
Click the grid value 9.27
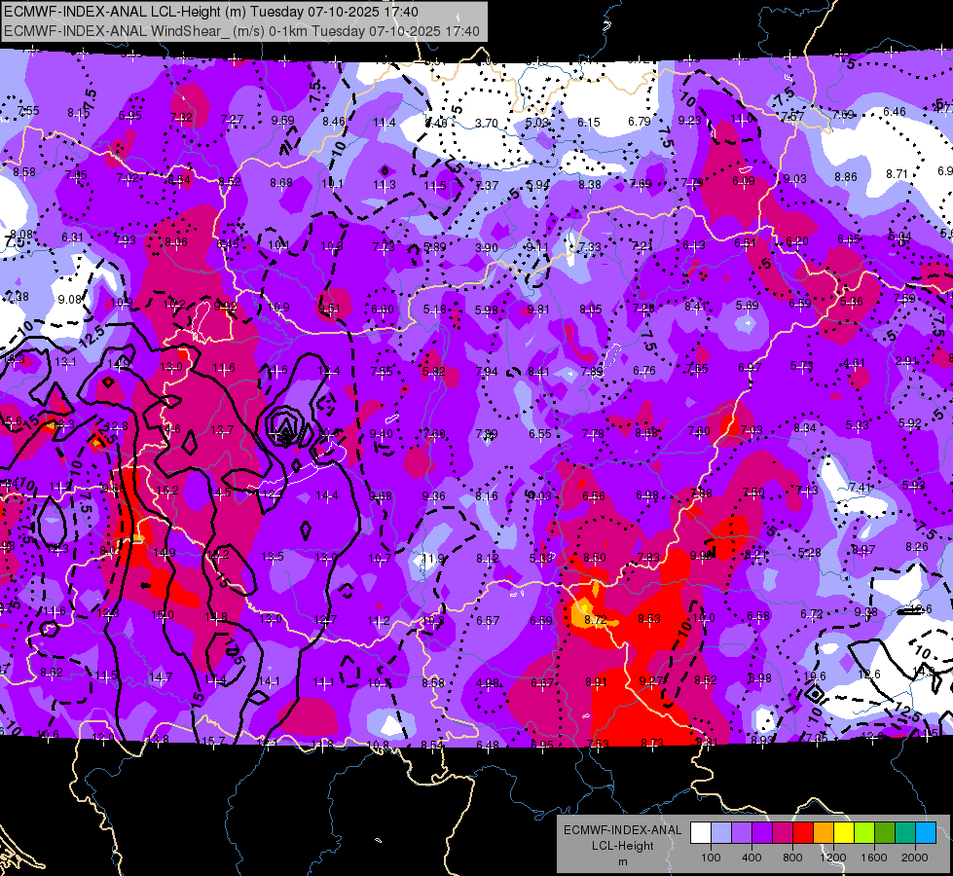coord(651,681)
